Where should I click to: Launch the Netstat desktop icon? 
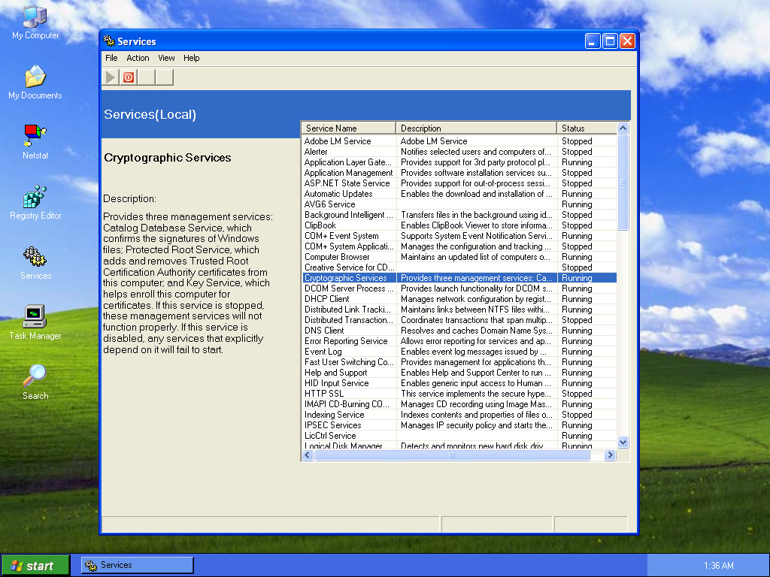coord(35,142)
